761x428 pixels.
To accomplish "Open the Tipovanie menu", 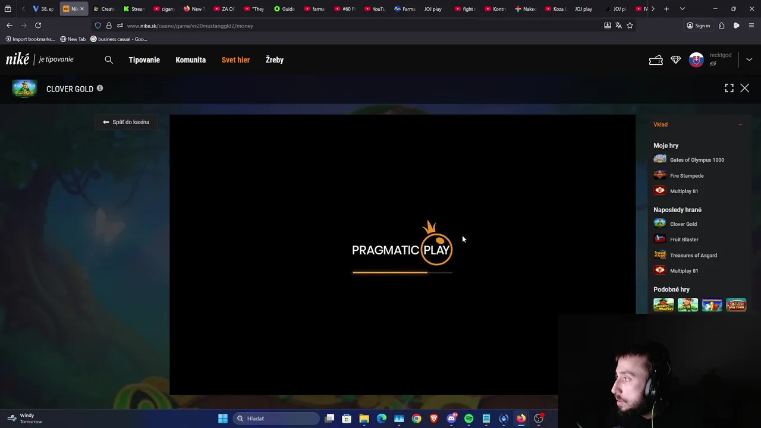I will click(x=144, y=60).
